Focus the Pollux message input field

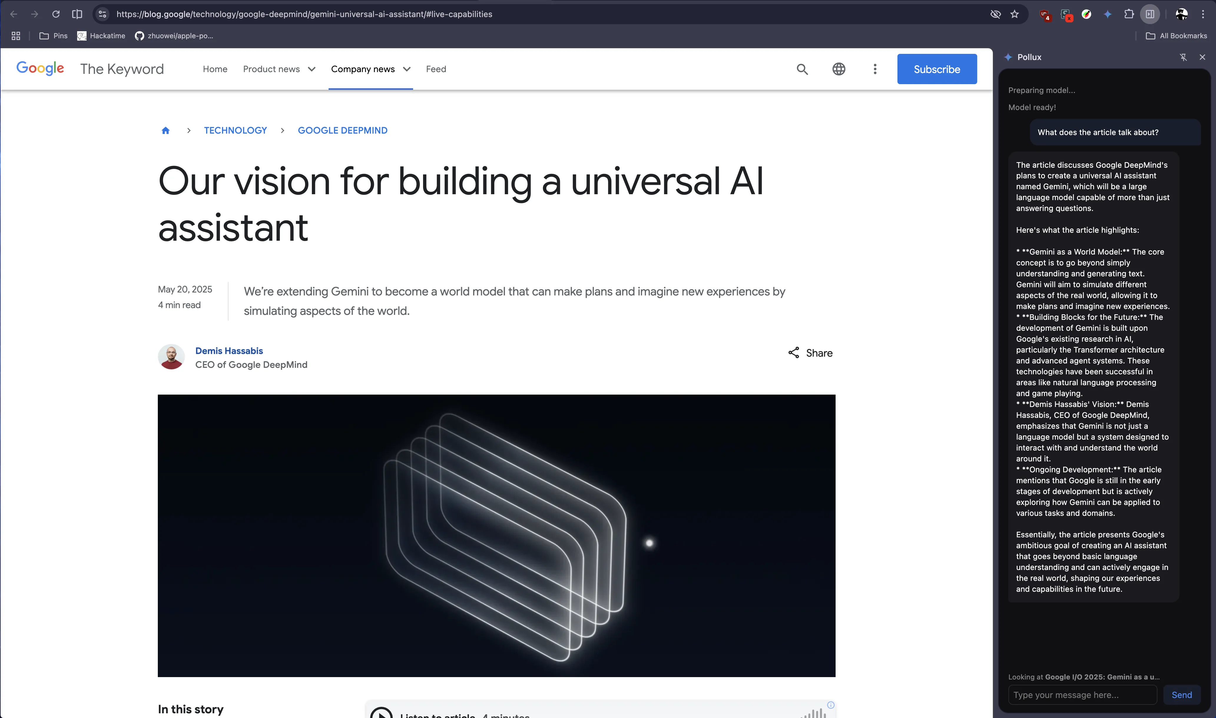coord(1082,695)
